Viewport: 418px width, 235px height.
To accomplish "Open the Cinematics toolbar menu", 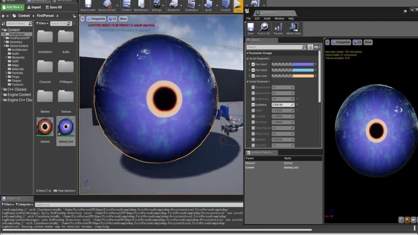I will point(191,6).
